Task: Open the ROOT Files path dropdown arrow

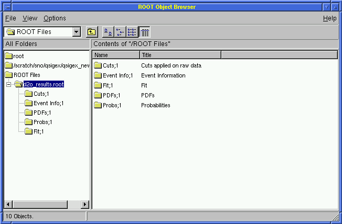Action: click(77, 32)
